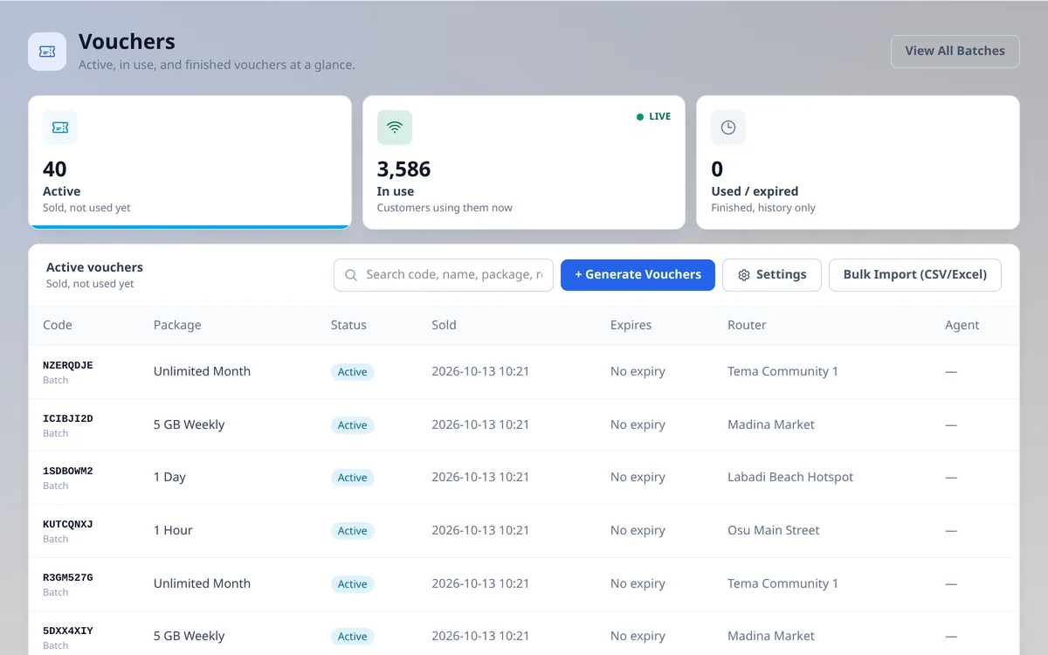Click the Vouchers ticket icon in header
This screenshot has width=1048, height=655.
point(47,52)
